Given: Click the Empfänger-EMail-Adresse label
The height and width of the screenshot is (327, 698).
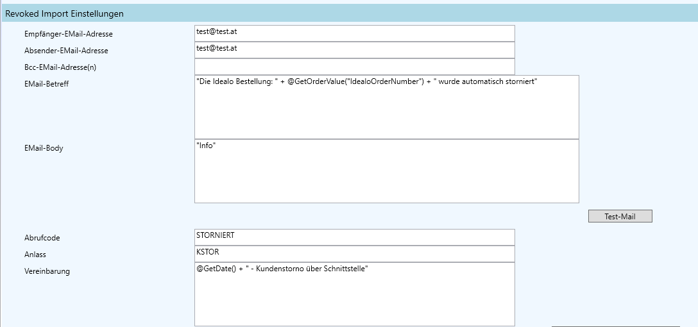Looking at the screenshot, I should [x=68, y=34].
